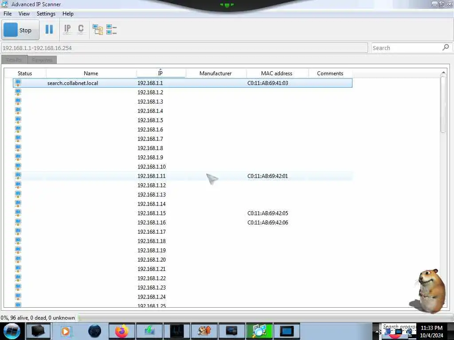Click the IP toolbar icon
The height and width of the screenshot is (340, 454).
click(67, 30)
